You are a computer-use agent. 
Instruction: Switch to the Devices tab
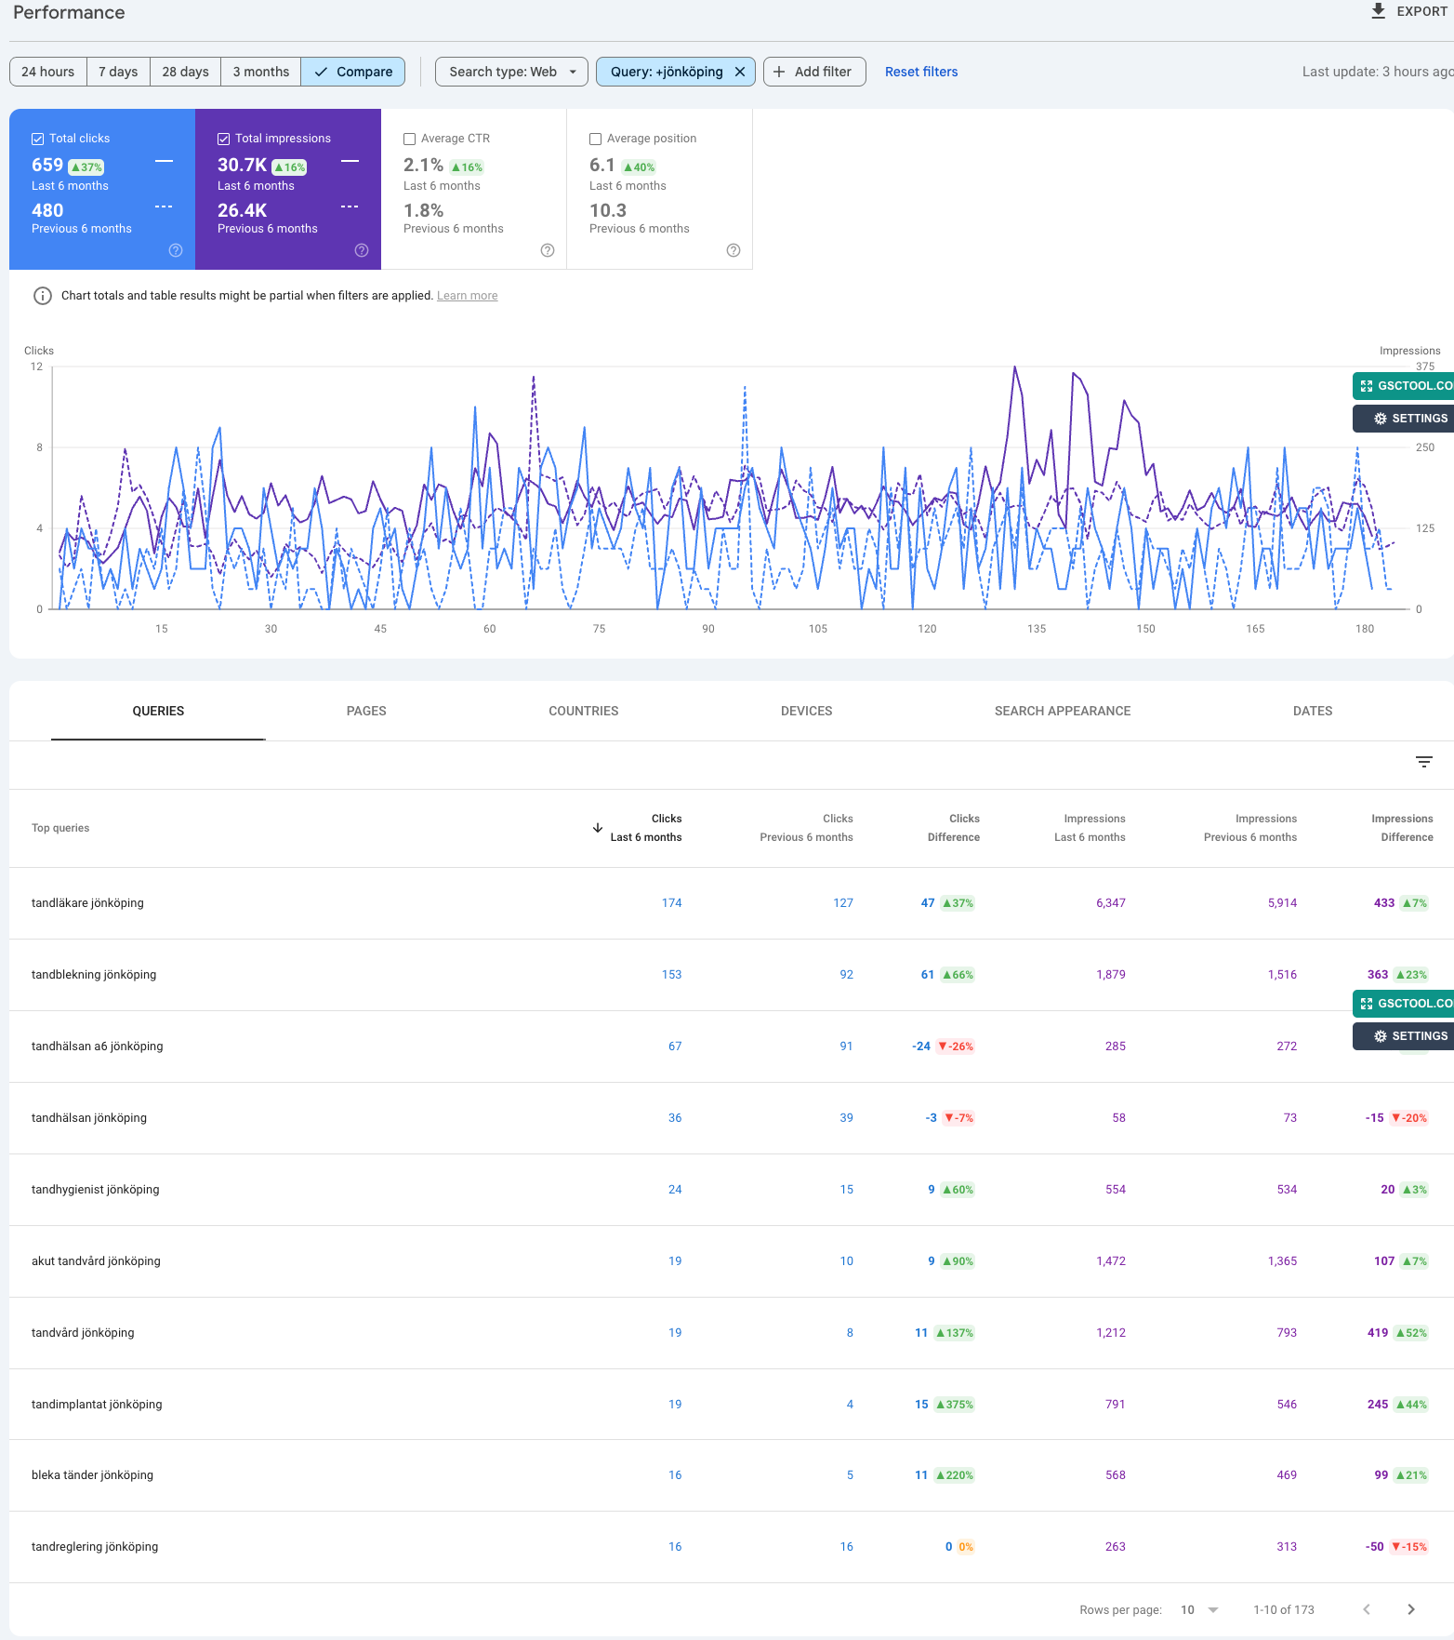tap(806, 711)
